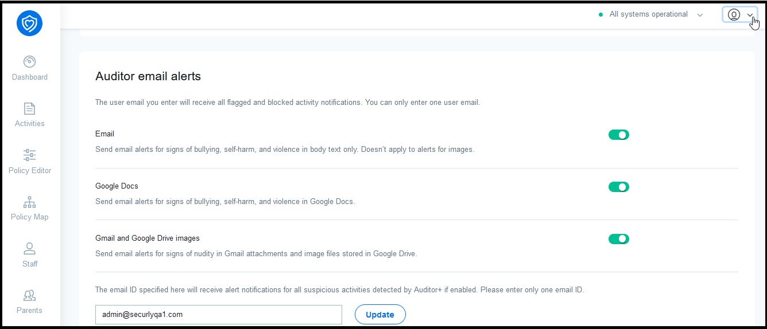Image resolution: width=767 pixels, height=329 pixels.
Task: Switch to the Policy Editor menu label
Action: click(30, 170)
